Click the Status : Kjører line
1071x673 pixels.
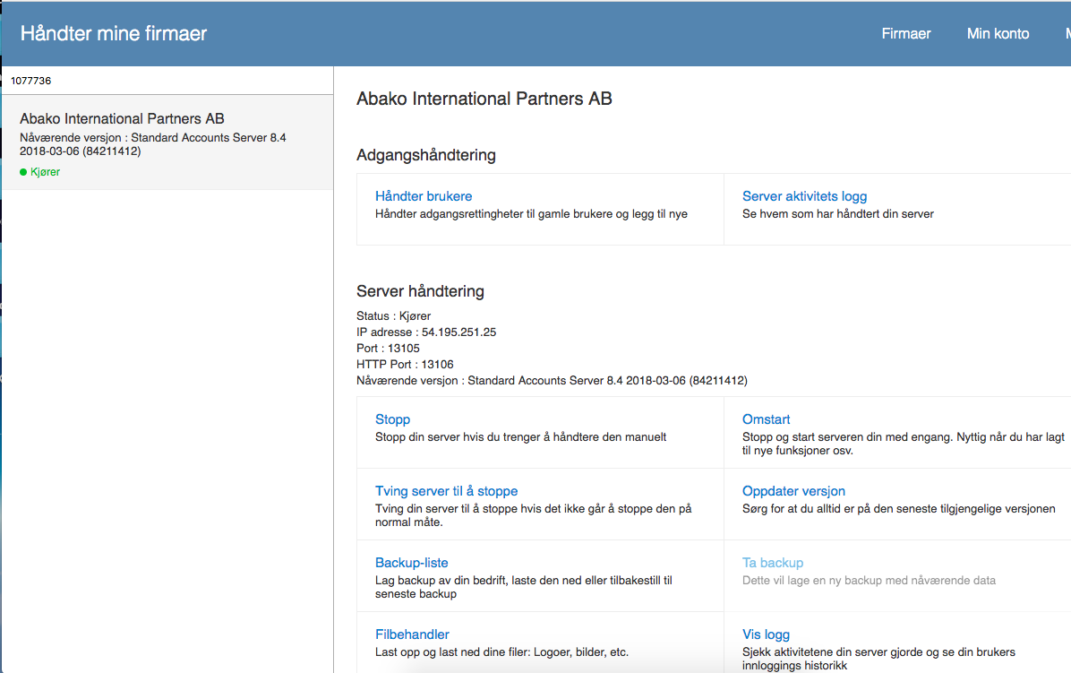(x=393, y=316)
